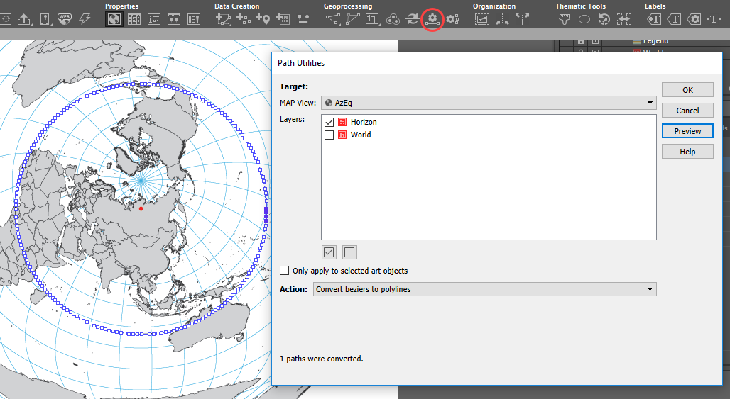The image size is (730, 399).
Task: Click the triangle path nodes Geoprocessing icon
Action: [x=353, y=19]
